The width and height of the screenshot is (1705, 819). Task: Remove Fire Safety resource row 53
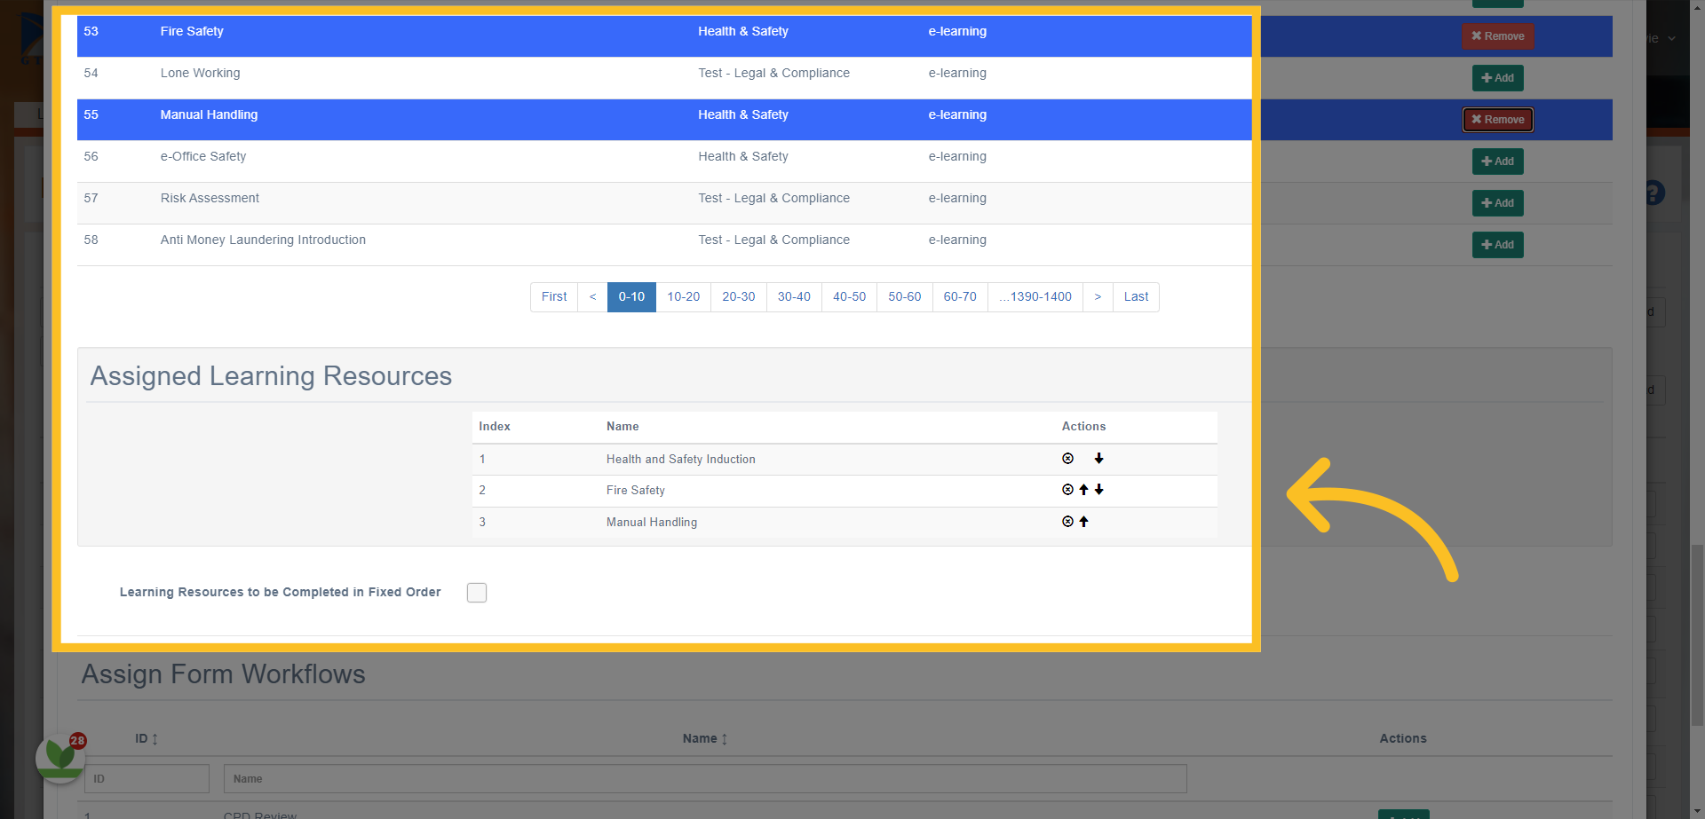pyautogui.click(x=1497, y=36)
